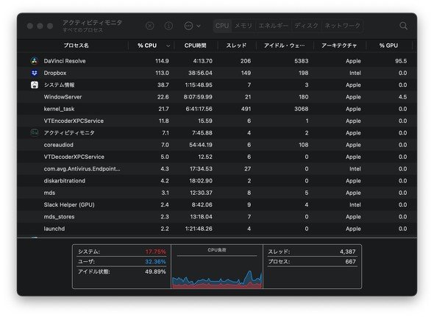Image resolution: width=434 pixels, height=317 pixels.
Task: Sort by the プロセス名 column header
Action: [76, 46]
